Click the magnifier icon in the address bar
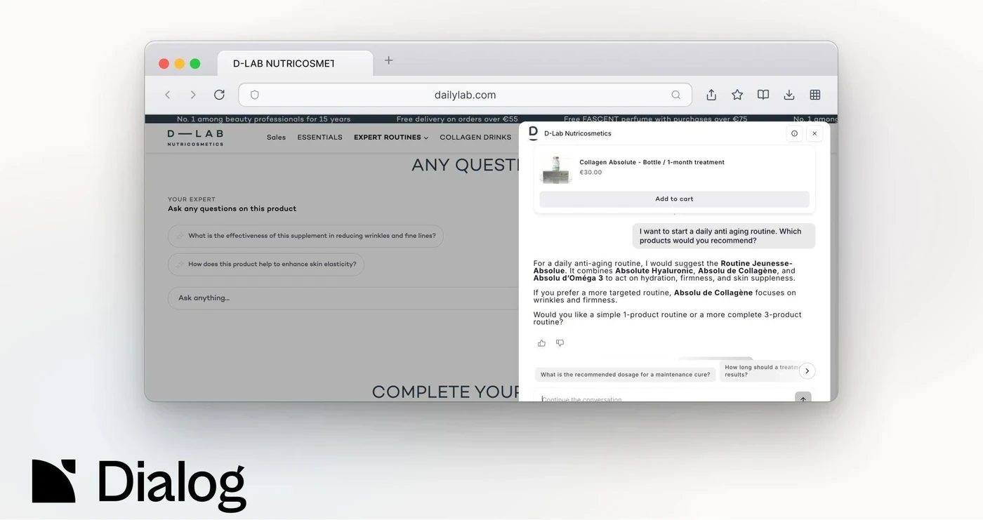Screen dimensions: 983x520 coord(675,95)
